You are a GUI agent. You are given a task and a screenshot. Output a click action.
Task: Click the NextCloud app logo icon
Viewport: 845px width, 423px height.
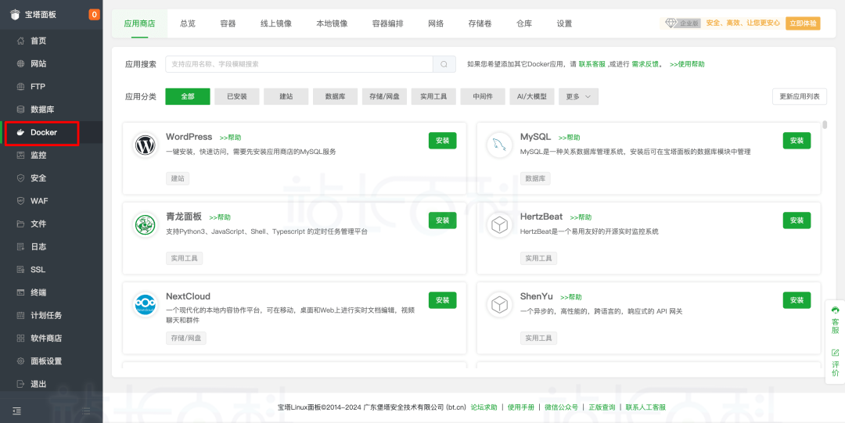coord(145,305)
